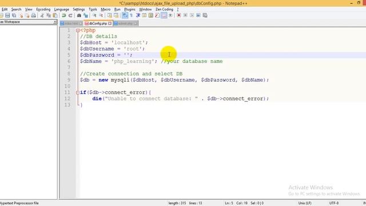Collapse the if block fold marker on line 11

[x=78, y=93]
